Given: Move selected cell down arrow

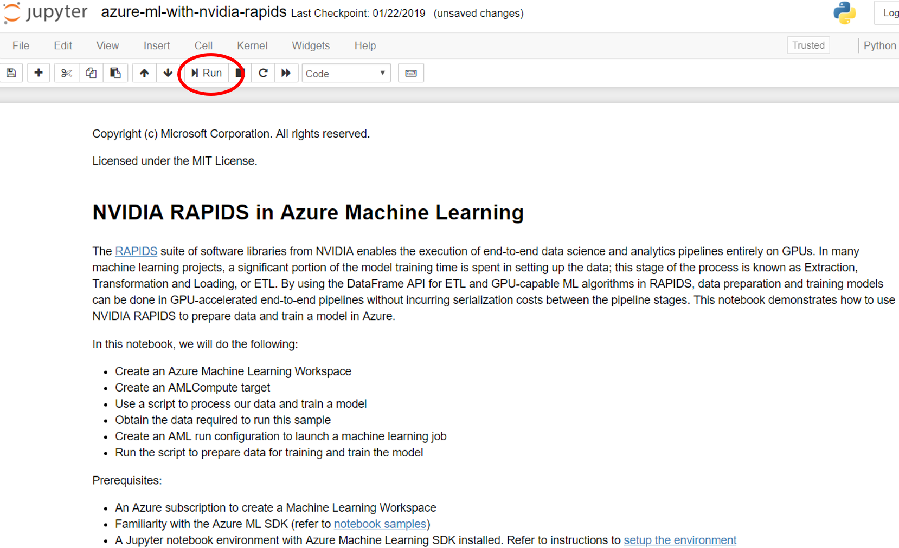Looking at the screenshot, I should click(168, 73).
